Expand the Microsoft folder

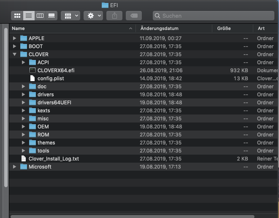pyautogui.click(x=15, y=167)
